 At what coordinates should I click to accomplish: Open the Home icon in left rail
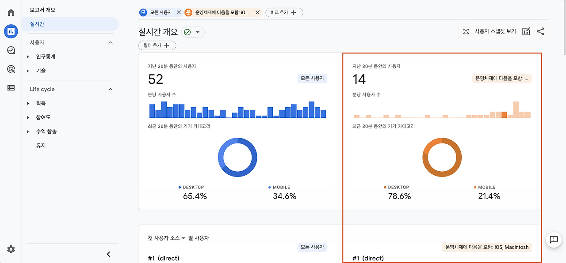pyautogui.click(x=11, y=12)
